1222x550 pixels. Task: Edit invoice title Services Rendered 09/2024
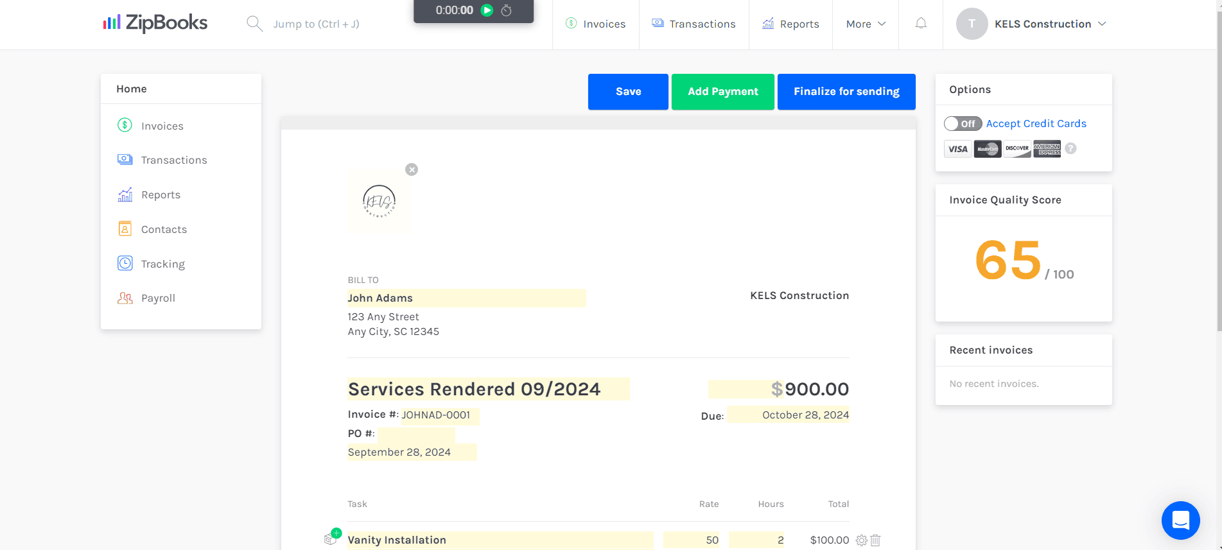(489, 389)
